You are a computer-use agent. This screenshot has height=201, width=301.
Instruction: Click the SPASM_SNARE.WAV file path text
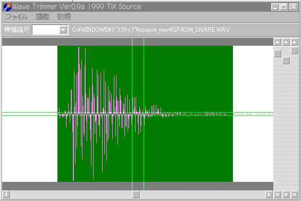coord(150,30)
